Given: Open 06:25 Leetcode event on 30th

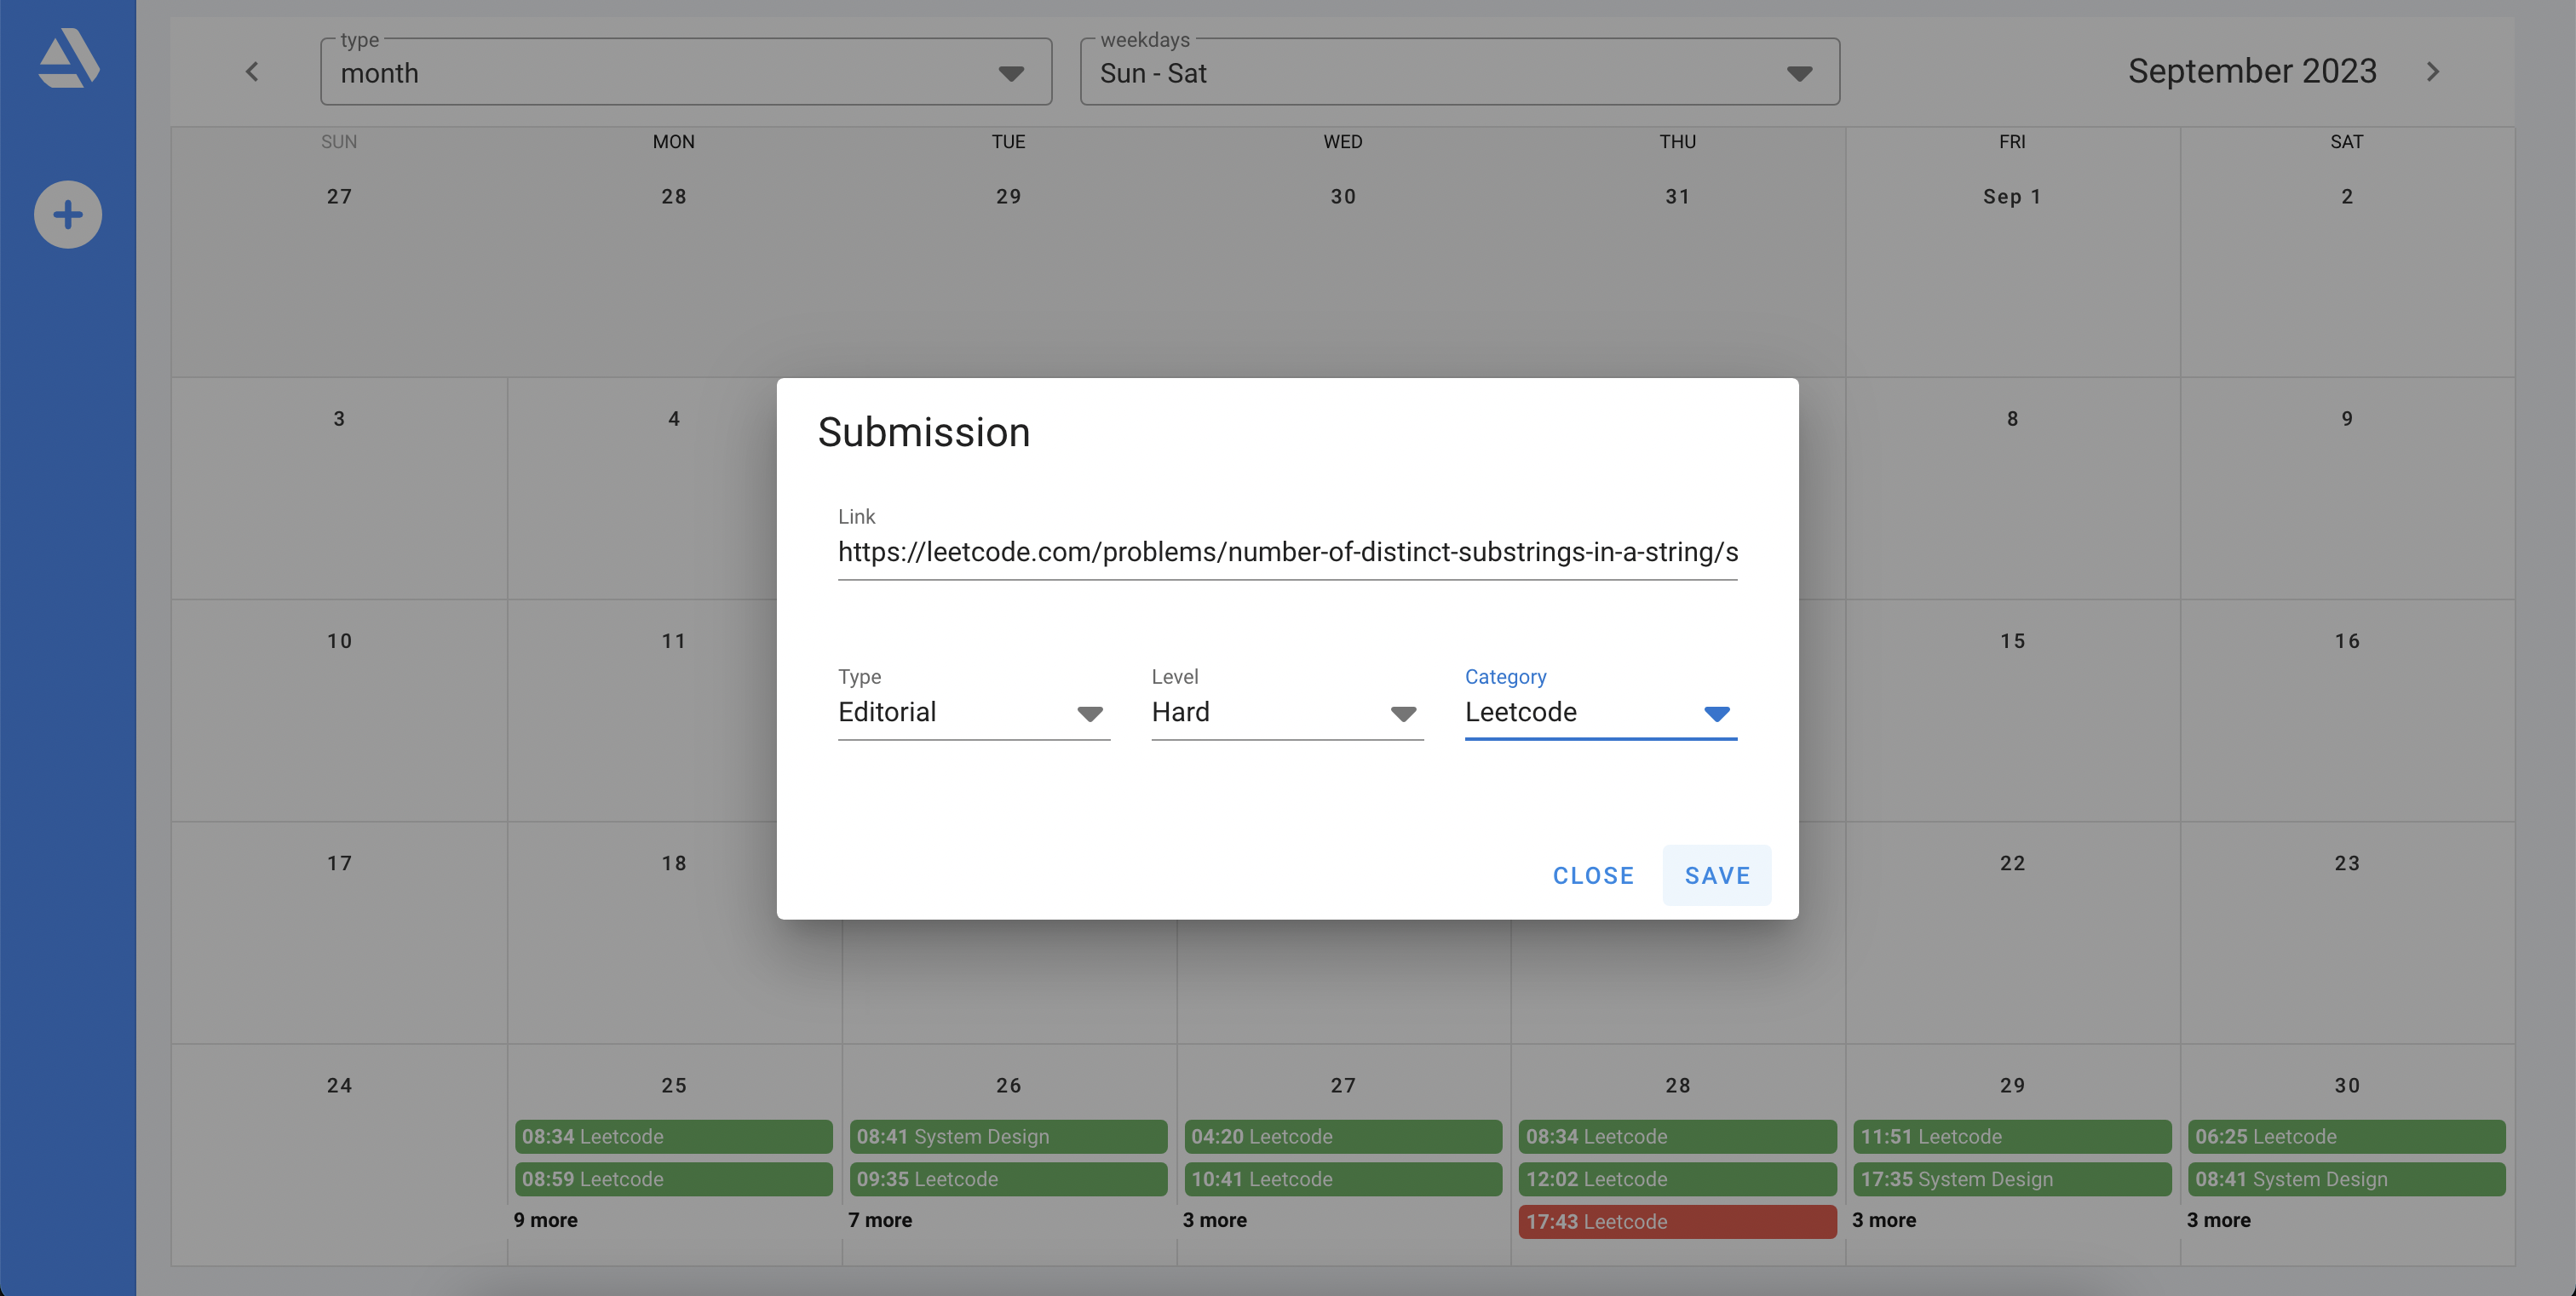Looking at the screenshot, I should pos(2346,1136).
